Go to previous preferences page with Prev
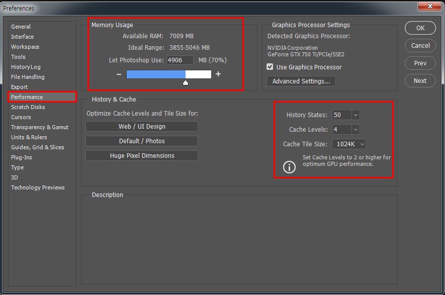The image size is (445, 295). coord(420,63)
